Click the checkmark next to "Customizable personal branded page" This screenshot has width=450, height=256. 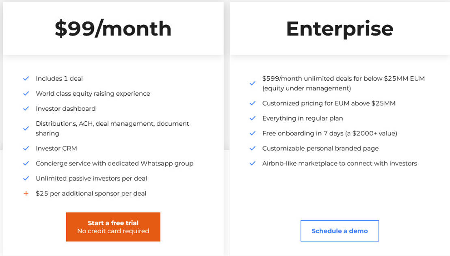pyautogui.click(x=253, y=148)
